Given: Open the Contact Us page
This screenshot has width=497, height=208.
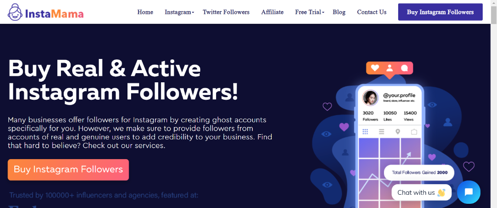Looking at the screenshot, I should click(x=372, y=12).
